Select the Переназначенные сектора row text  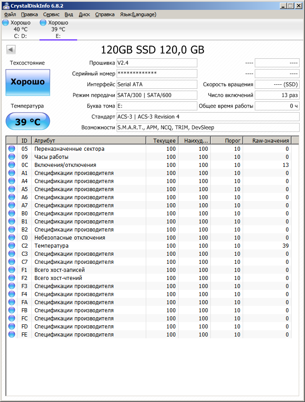[x=70, y=149]
